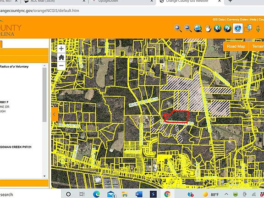Click the red highlighted parcel on map
This screenshot has width=264, height=198.
(178, 116)
